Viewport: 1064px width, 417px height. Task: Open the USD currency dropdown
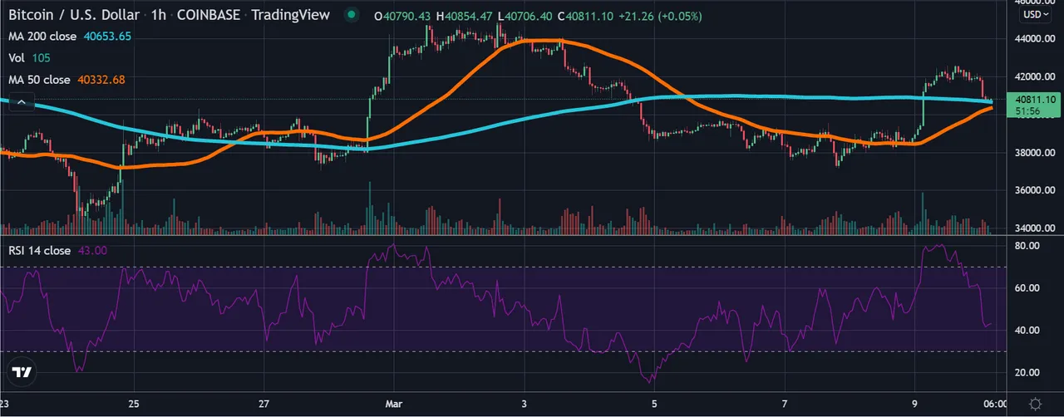click(1036, 15)
